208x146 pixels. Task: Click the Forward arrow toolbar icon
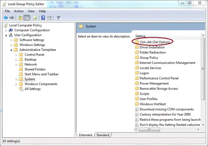click(12, 18)
